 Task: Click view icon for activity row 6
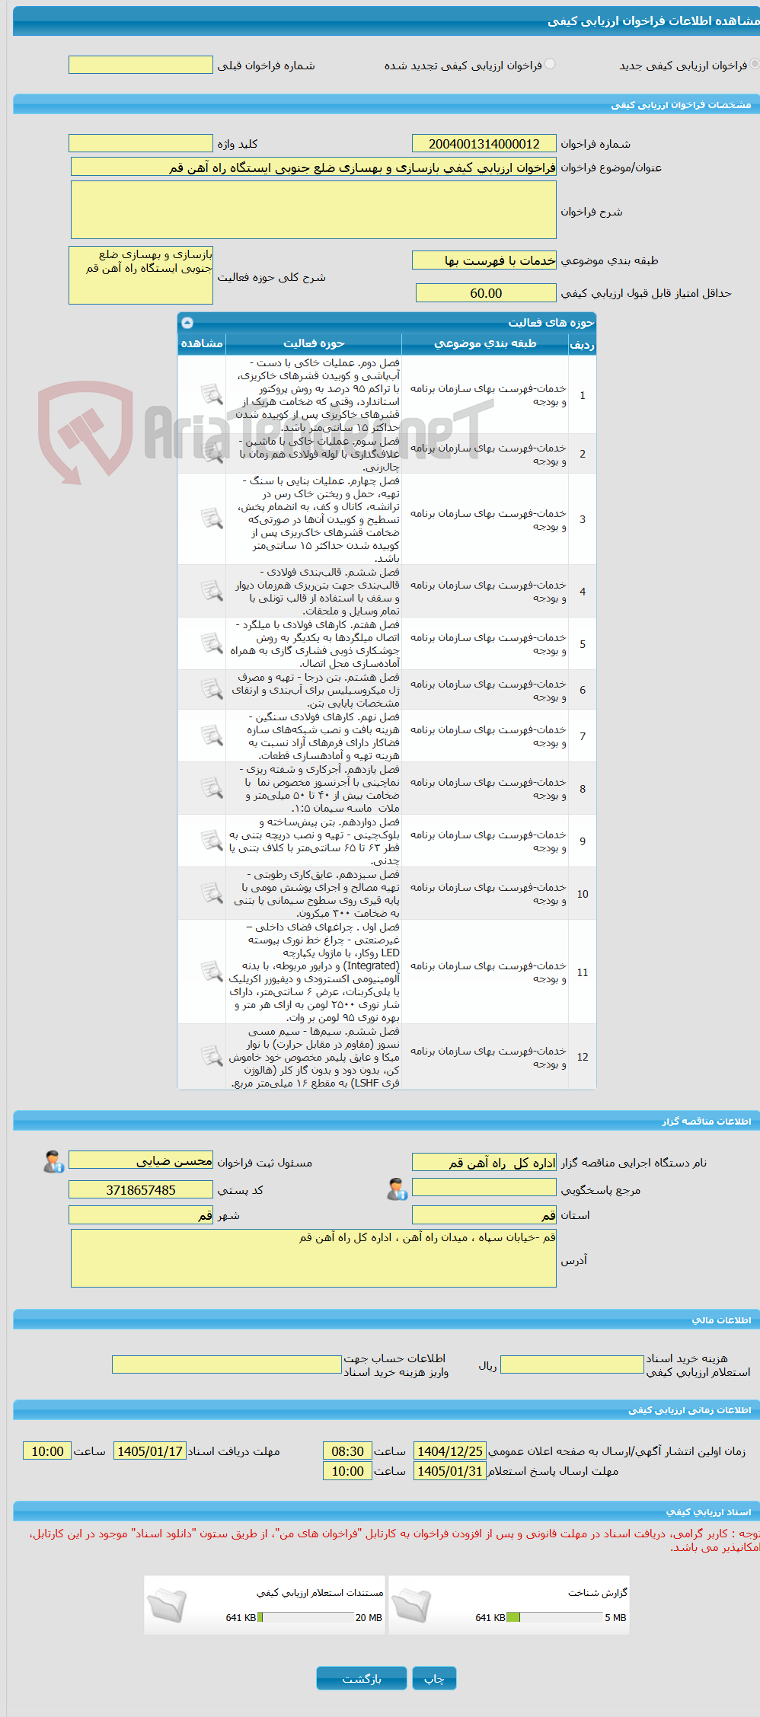212,689
